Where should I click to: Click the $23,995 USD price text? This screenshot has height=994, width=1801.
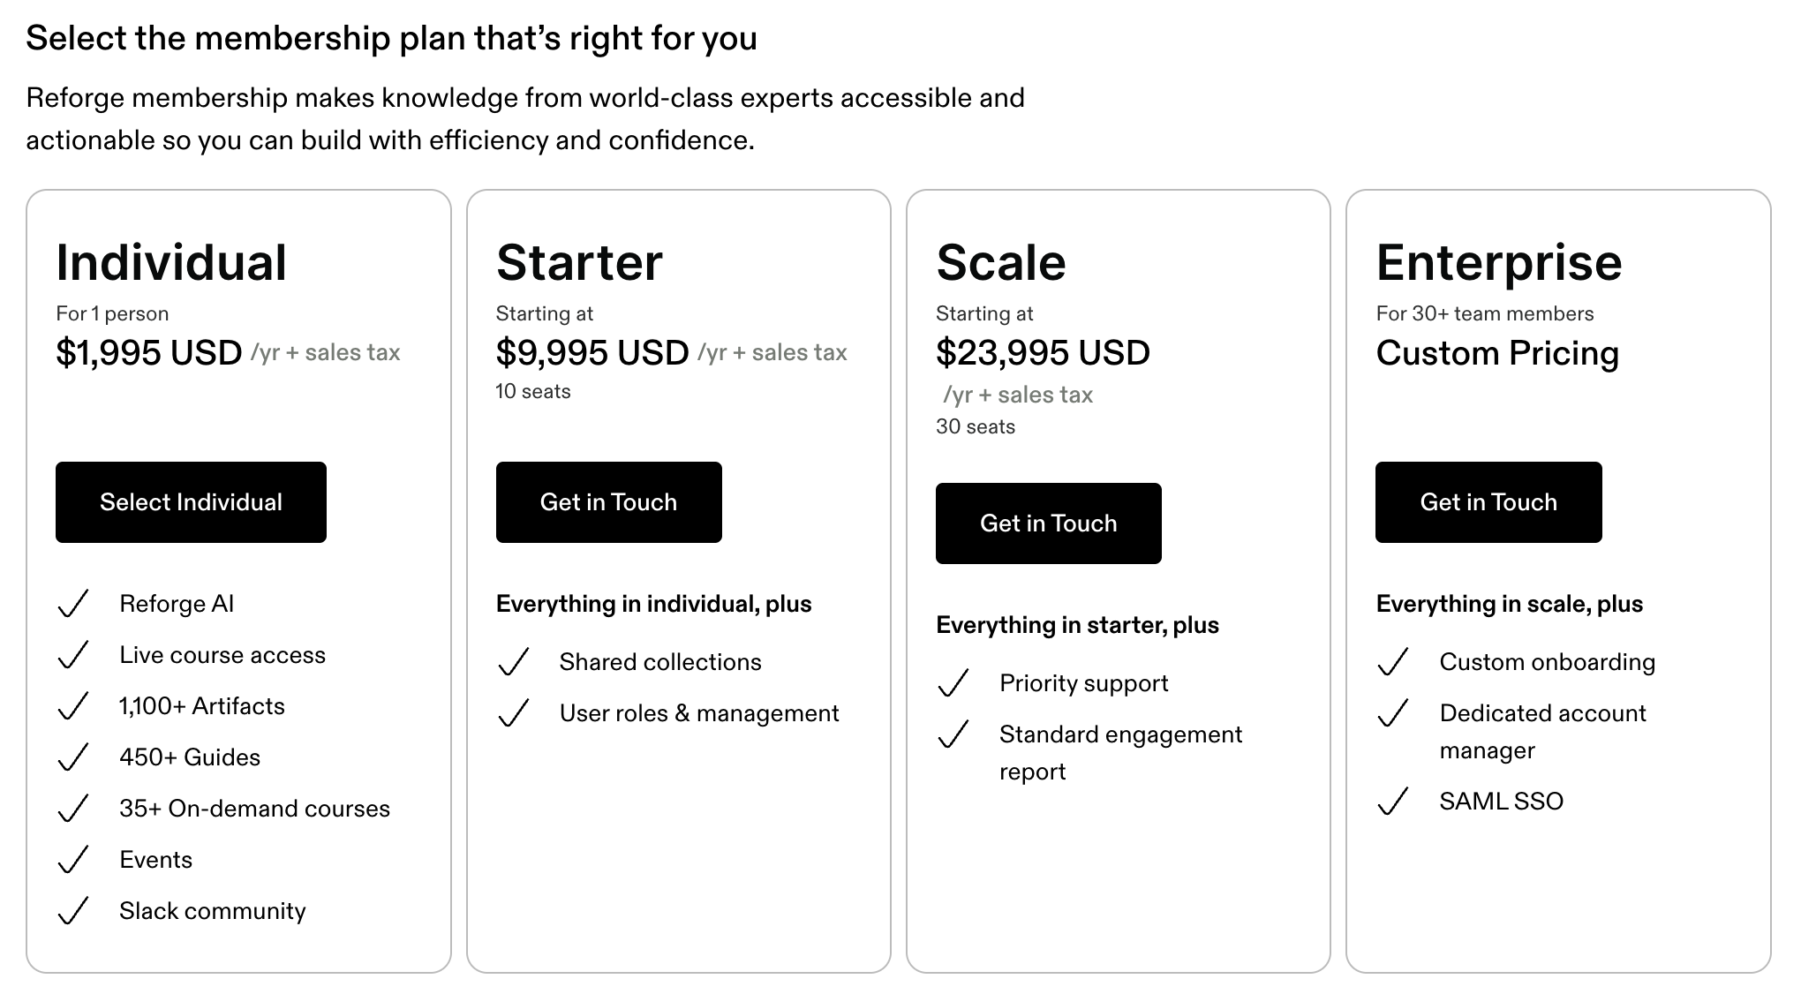click(1043, 353)
